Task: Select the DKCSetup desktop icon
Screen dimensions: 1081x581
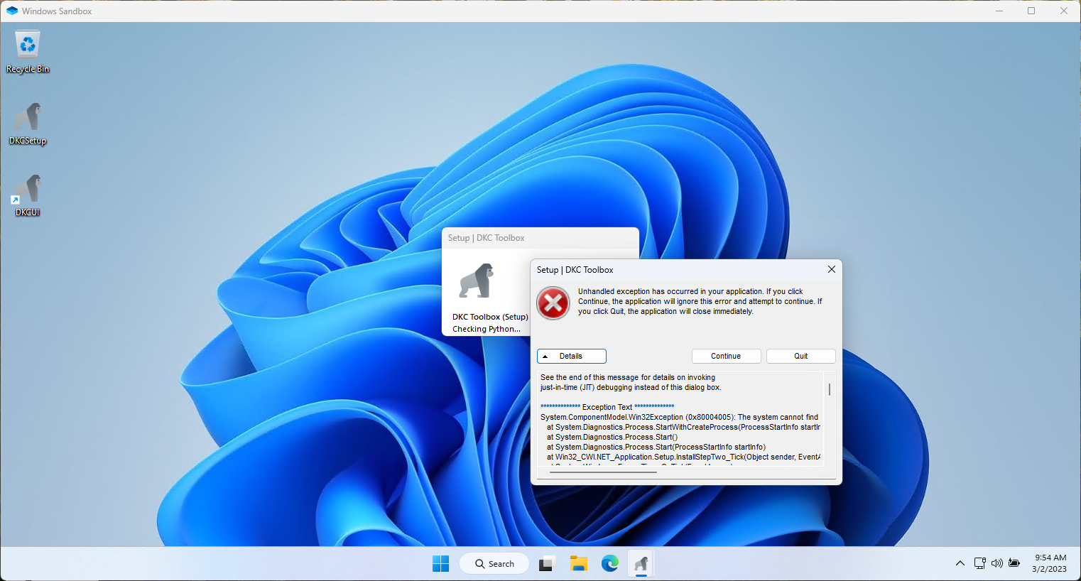Action: tap(28, 123)
